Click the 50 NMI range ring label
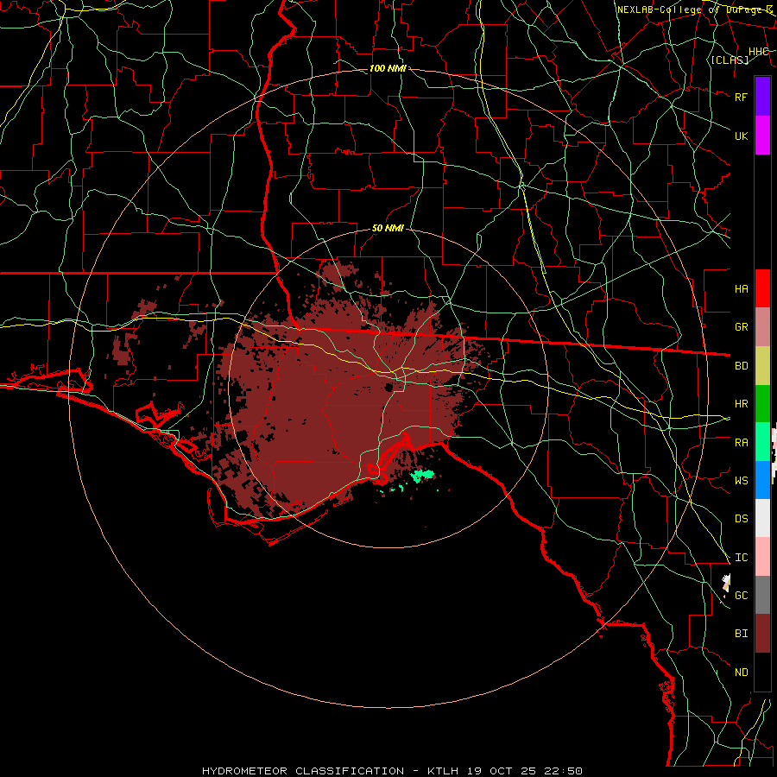The width and height of the screenshot is (777, 777). click(388, 228)
